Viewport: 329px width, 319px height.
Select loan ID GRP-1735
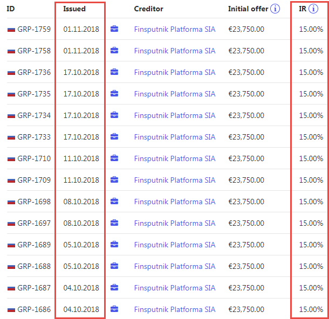[x=34, y=94]
